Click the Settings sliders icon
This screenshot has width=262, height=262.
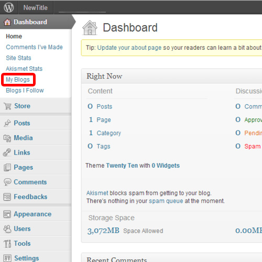[x=7, y=258]
